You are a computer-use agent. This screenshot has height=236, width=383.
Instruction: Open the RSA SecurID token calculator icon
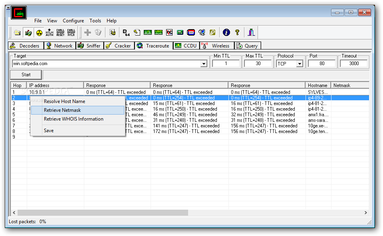pos(191,32)
